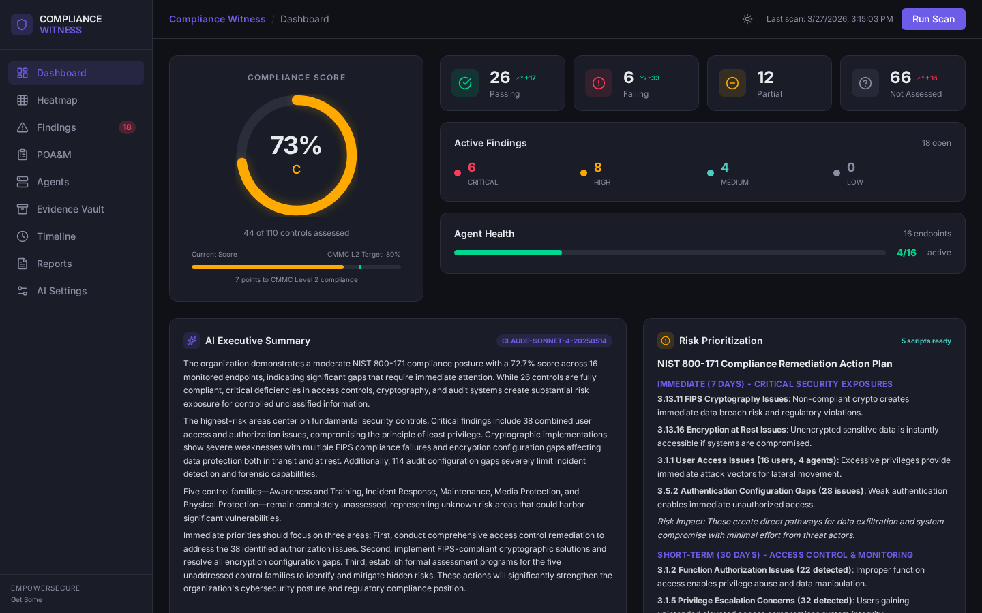Open Reports via the document icon

tap(23, 264)
